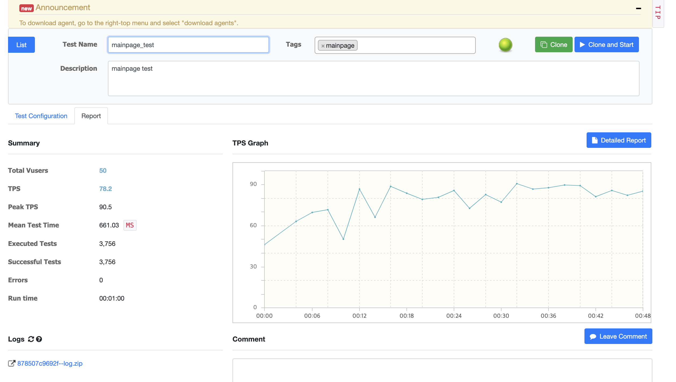Image resolution: width=676 pixels, height=382 pixels.
Task: Collapse the Announcement panel with the minus icon
Action: (638, 9)
